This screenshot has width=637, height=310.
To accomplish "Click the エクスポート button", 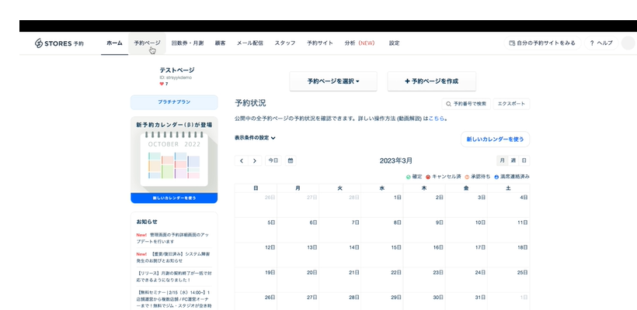I will (x=511, y=103).
